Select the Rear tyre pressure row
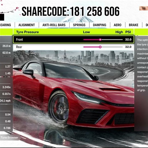Image resolution: width=148 pixels, height=148 pixels. pyautogui.click(x=73, y=47)
